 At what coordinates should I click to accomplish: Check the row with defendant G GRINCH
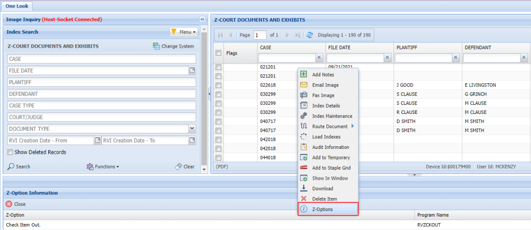(x=218, y=94)
